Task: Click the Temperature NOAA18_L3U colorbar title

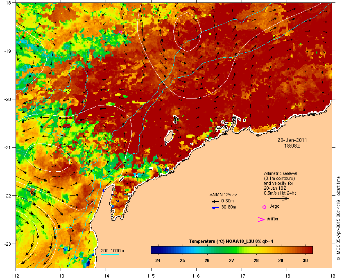Action: tap(231, 242)
